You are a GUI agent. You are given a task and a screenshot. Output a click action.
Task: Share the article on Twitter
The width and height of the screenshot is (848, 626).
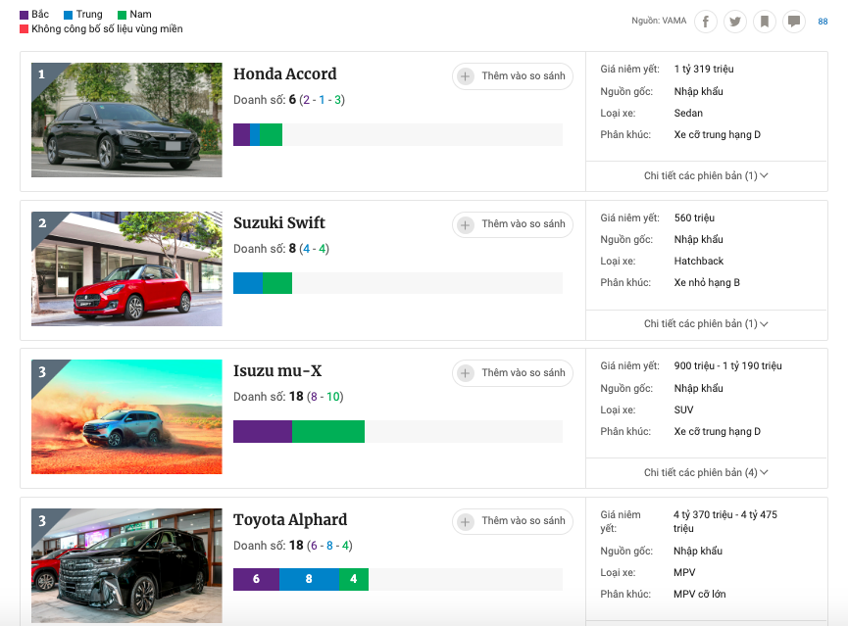(735, 22)
